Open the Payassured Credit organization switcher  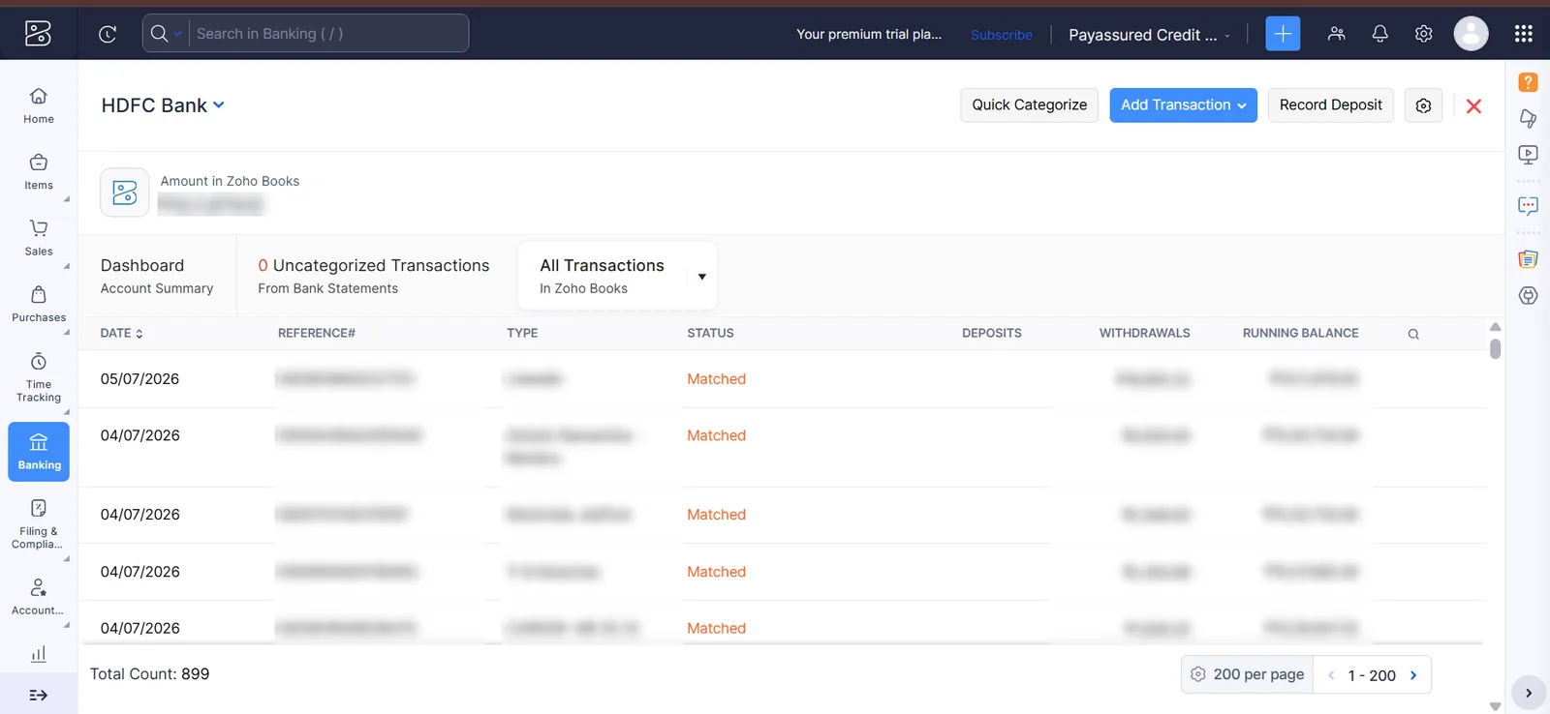[x=1149, y=35]
